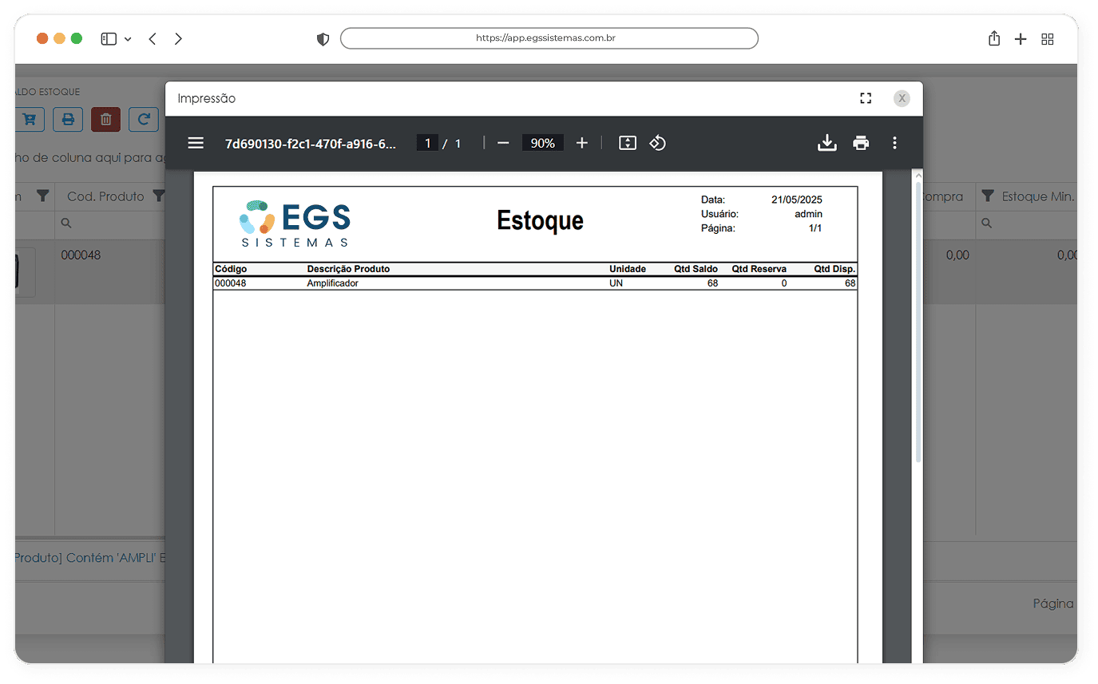1098x684 pixels.
Task: Click the Amplificador text in report
Action: [x=332, y=283]
